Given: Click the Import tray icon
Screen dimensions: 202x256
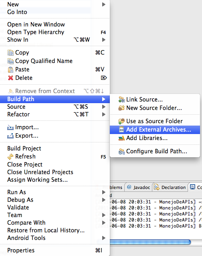Looking at the screenshot, I should 10,127.
